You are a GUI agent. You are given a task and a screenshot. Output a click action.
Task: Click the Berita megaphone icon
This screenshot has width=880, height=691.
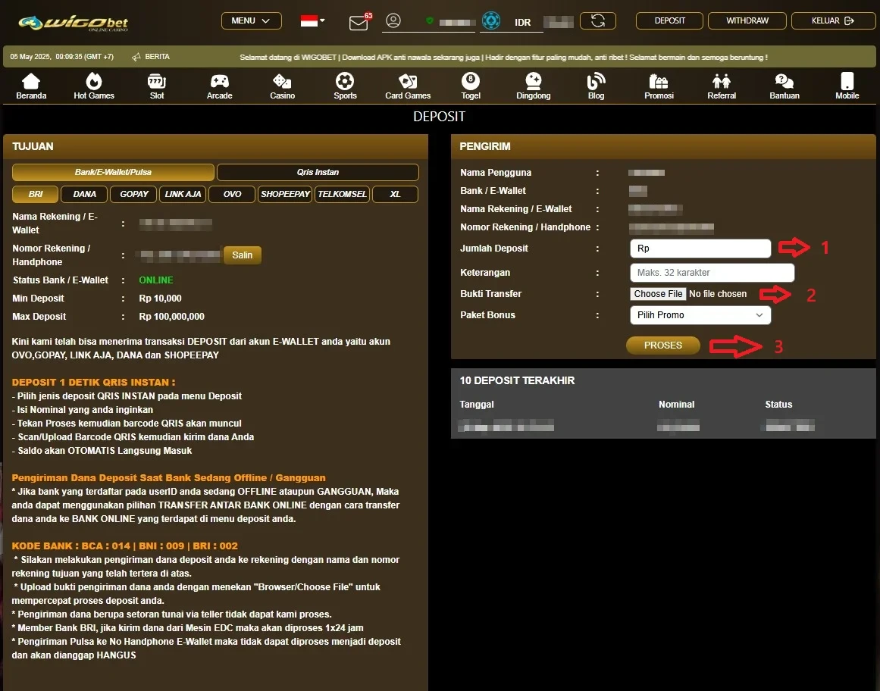136,57
